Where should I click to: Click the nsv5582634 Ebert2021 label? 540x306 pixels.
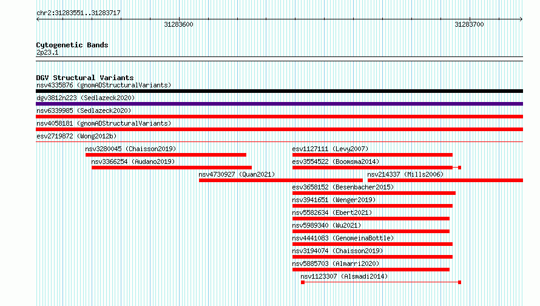click(332, 212)
